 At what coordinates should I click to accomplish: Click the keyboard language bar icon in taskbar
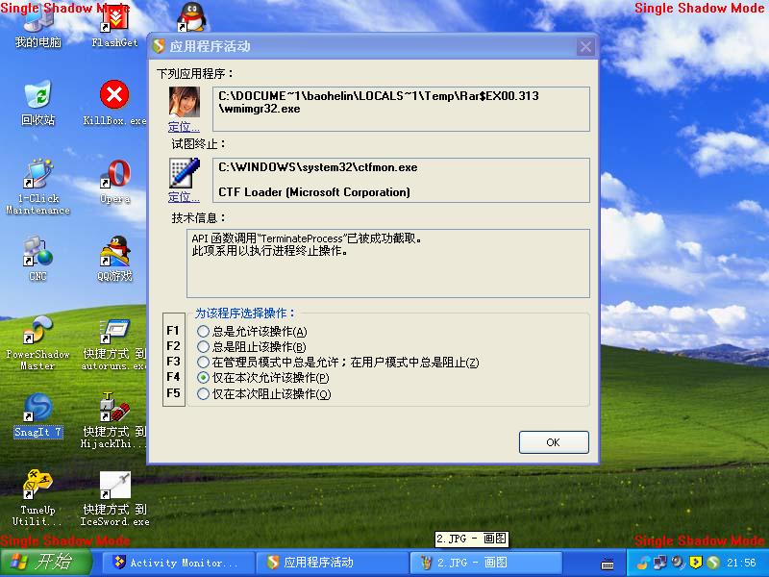[608, 564]
